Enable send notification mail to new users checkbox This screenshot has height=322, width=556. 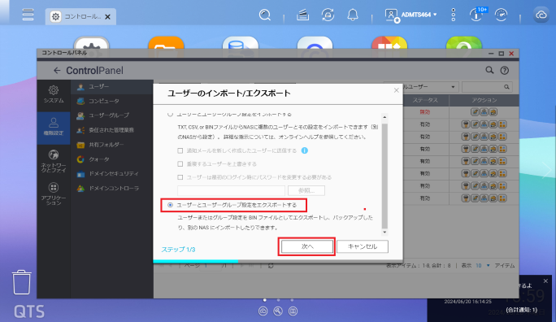(180, 150)
